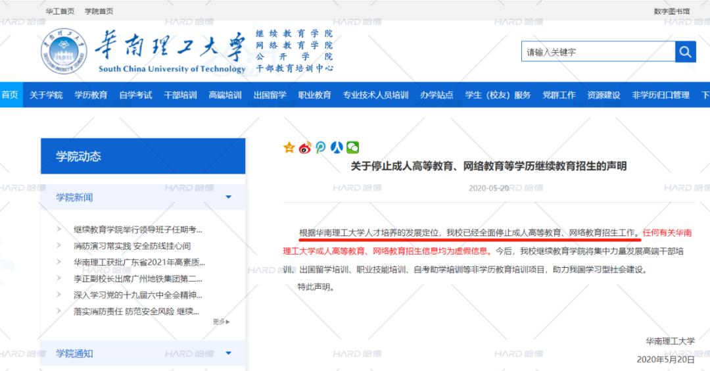This screenshot has height=371, width=710.
Task: Click the 学院动态 sidebar header
Action: (x=143, y=156)
